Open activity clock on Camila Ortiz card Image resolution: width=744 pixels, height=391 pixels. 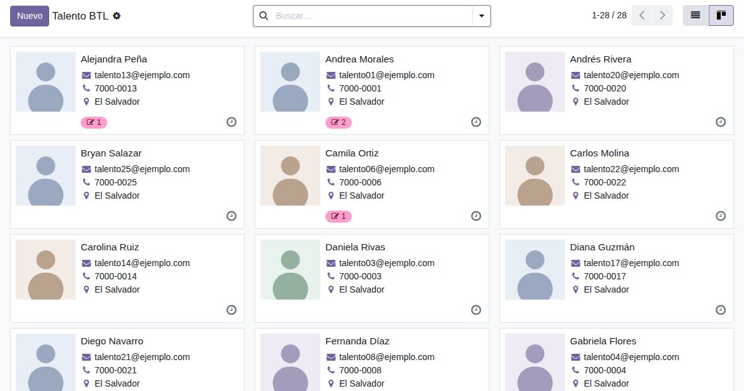pos(476,216)
